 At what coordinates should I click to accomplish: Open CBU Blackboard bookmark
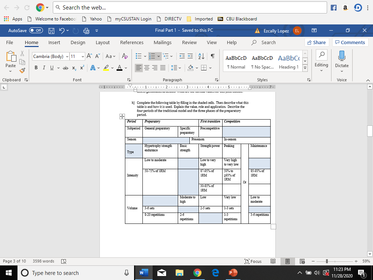(237, 19)
